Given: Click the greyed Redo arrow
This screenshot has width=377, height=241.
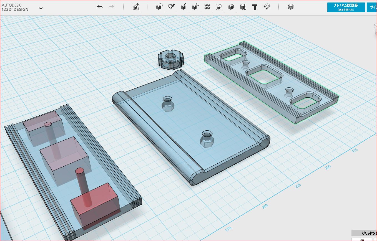Looking at the screenshot, I should coord(112,7).
